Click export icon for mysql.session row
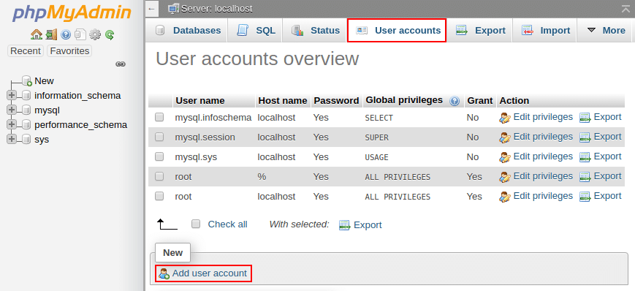635x291 pixels. coord(585,137)
